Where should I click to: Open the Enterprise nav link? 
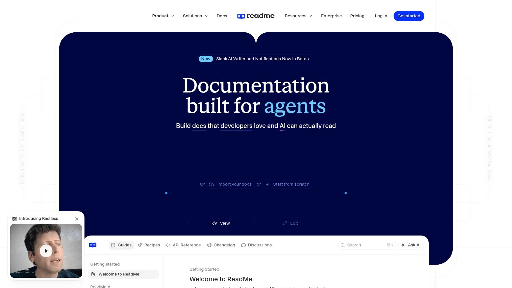(331, 16)
